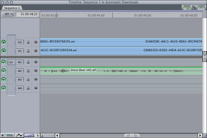Click the V2 destination track button

[20, 42]
